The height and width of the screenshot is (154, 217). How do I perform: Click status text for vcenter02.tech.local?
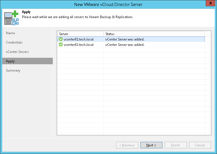pyautogui.click(x=125, y=45)
